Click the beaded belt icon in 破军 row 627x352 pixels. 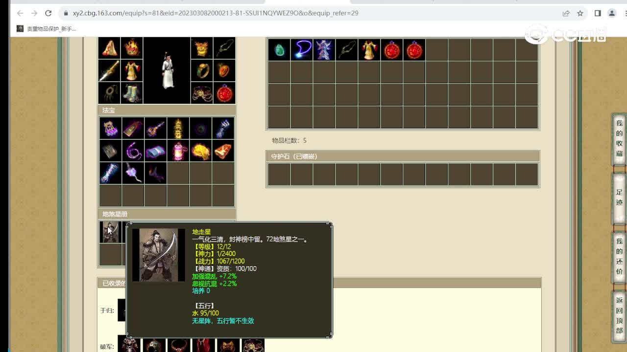tap(253, 345)
